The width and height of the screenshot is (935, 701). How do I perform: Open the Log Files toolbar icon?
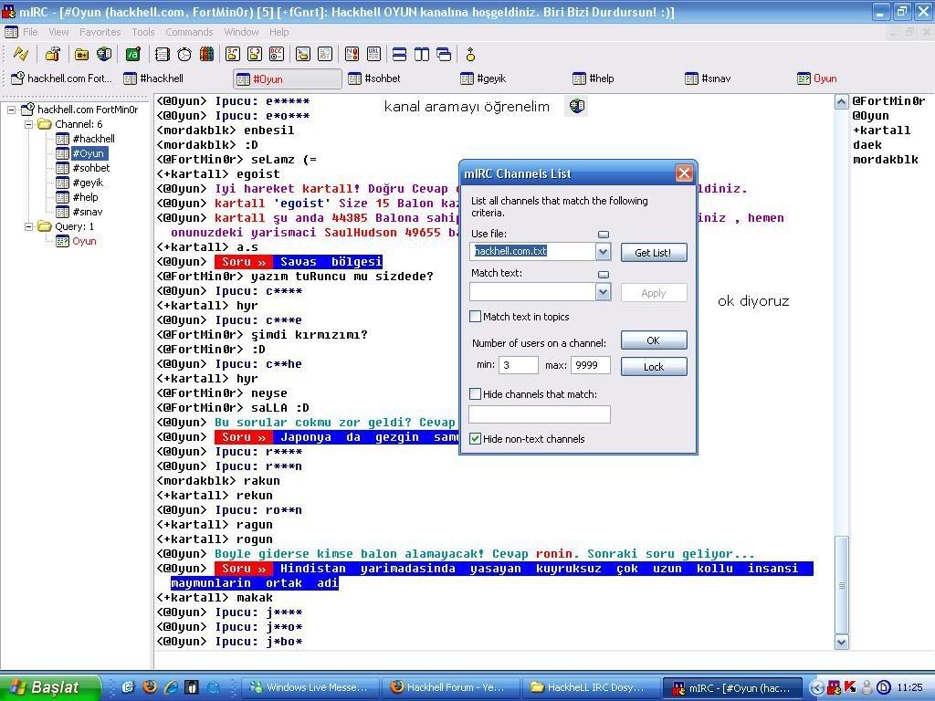(x=325, y=54)
